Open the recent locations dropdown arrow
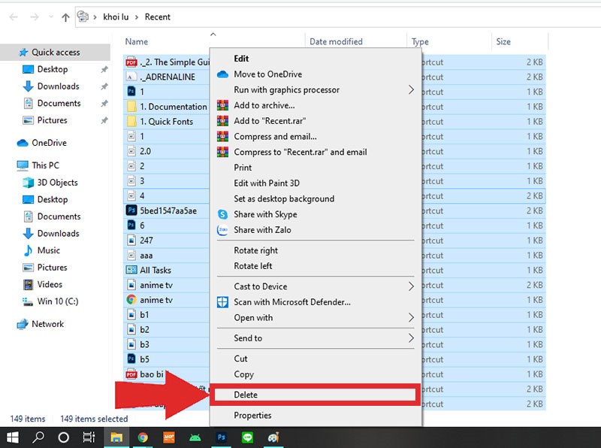The height and width of the screenshot is (448, 601). (x=51, y=17)
